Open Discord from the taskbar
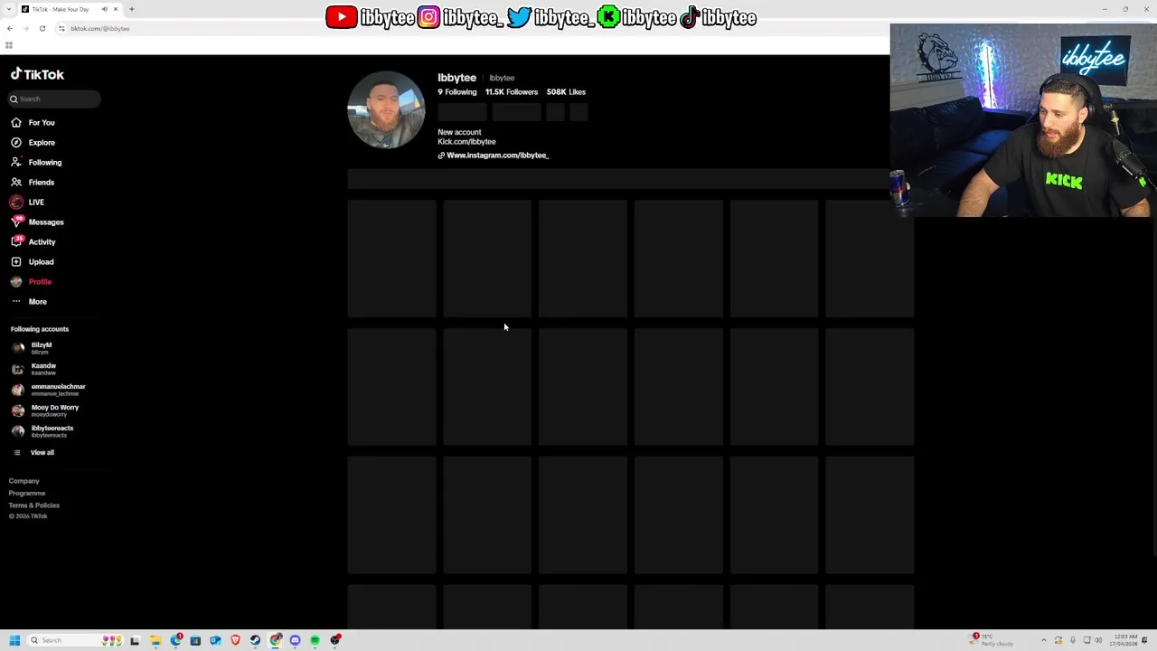1157x651 pixels. 295,640
